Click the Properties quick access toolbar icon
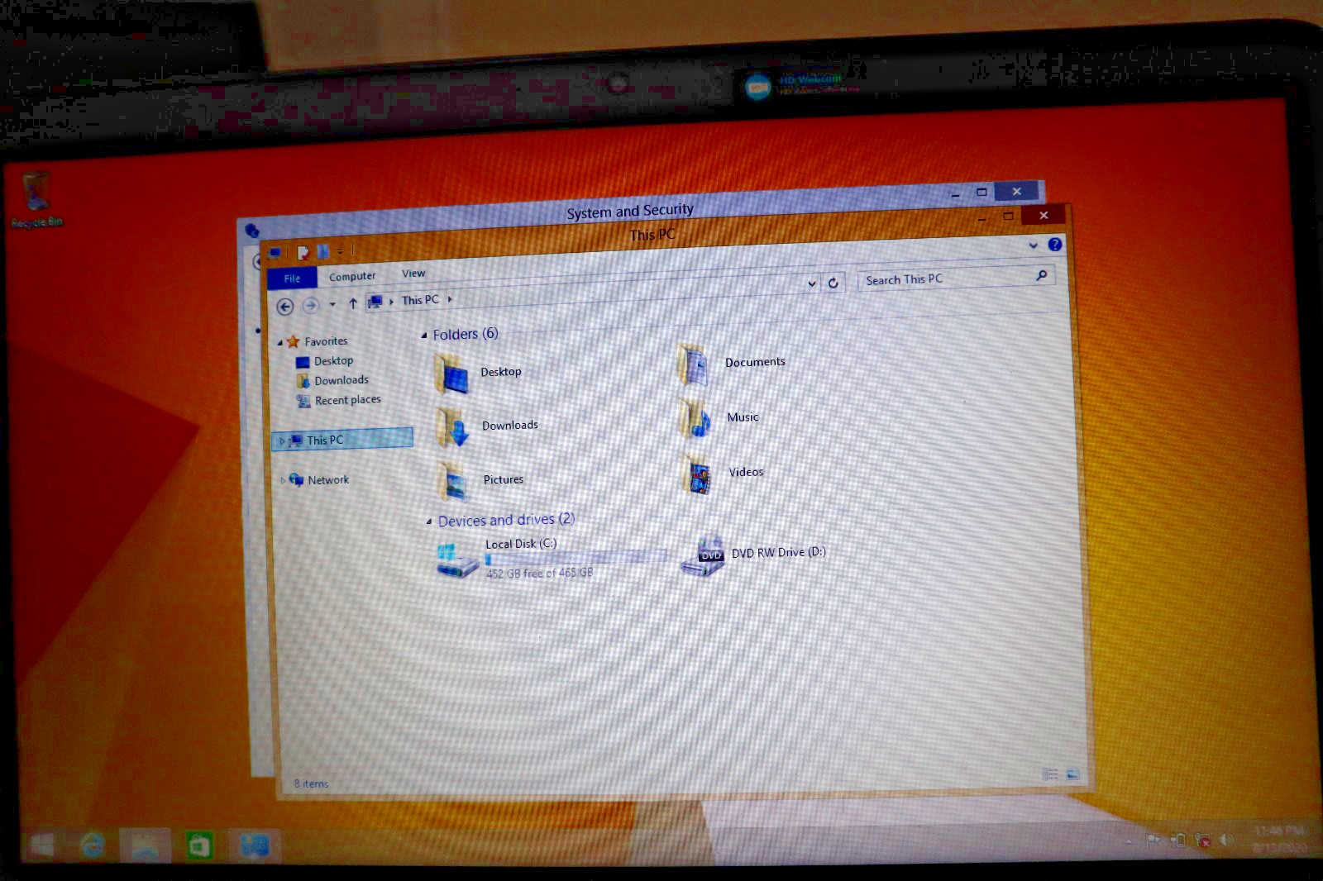This screenshot has width=1323, height=881. (303, 253)
